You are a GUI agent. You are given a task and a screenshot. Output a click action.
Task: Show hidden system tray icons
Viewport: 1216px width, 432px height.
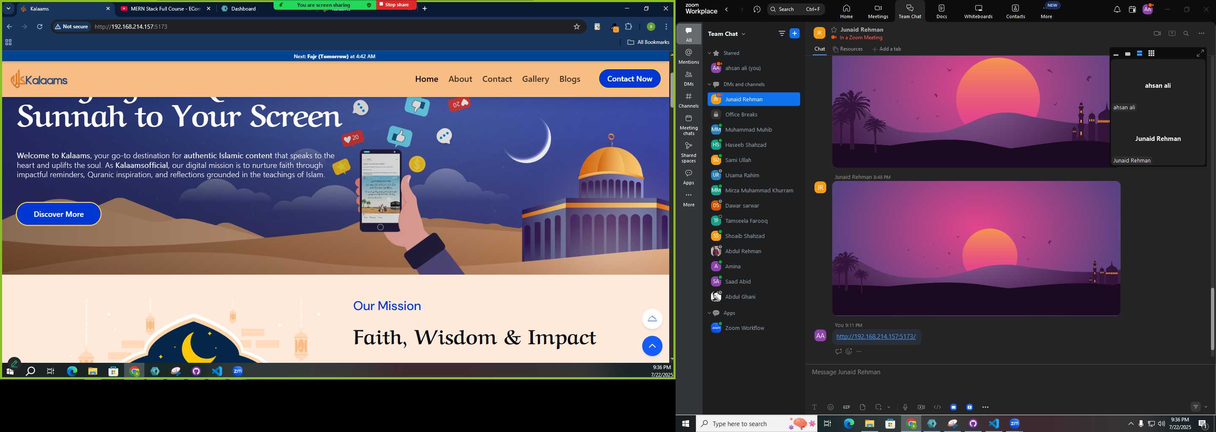pos(1131,424)
